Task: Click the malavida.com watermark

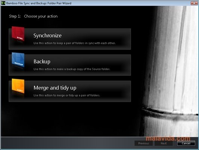Action: [x=168, y=138]
